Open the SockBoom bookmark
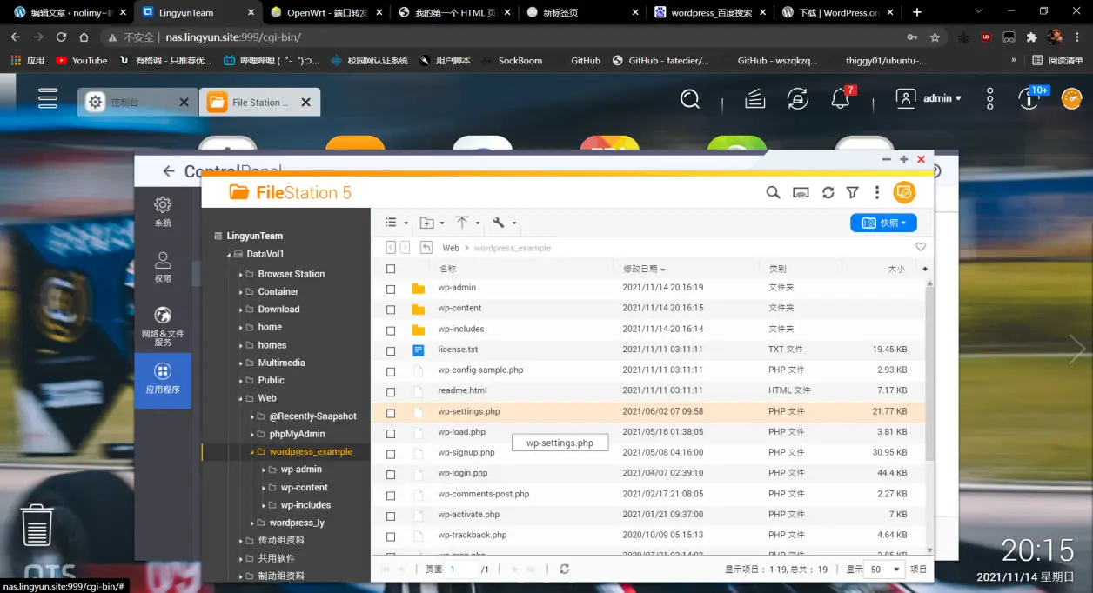This screenshot has width=1093, height=593. point(512,61)
